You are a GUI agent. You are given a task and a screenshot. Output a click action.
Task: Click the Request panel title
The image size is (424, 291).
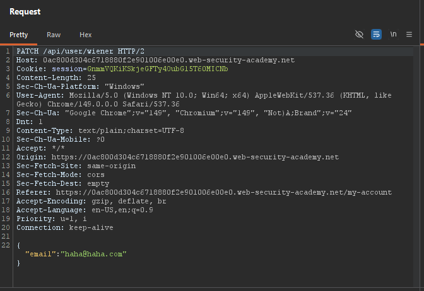(25, 11)
